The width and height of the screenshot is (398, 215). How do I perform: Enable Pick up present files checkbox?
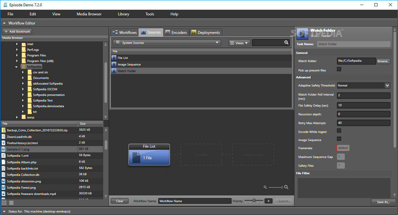point(339,69)
